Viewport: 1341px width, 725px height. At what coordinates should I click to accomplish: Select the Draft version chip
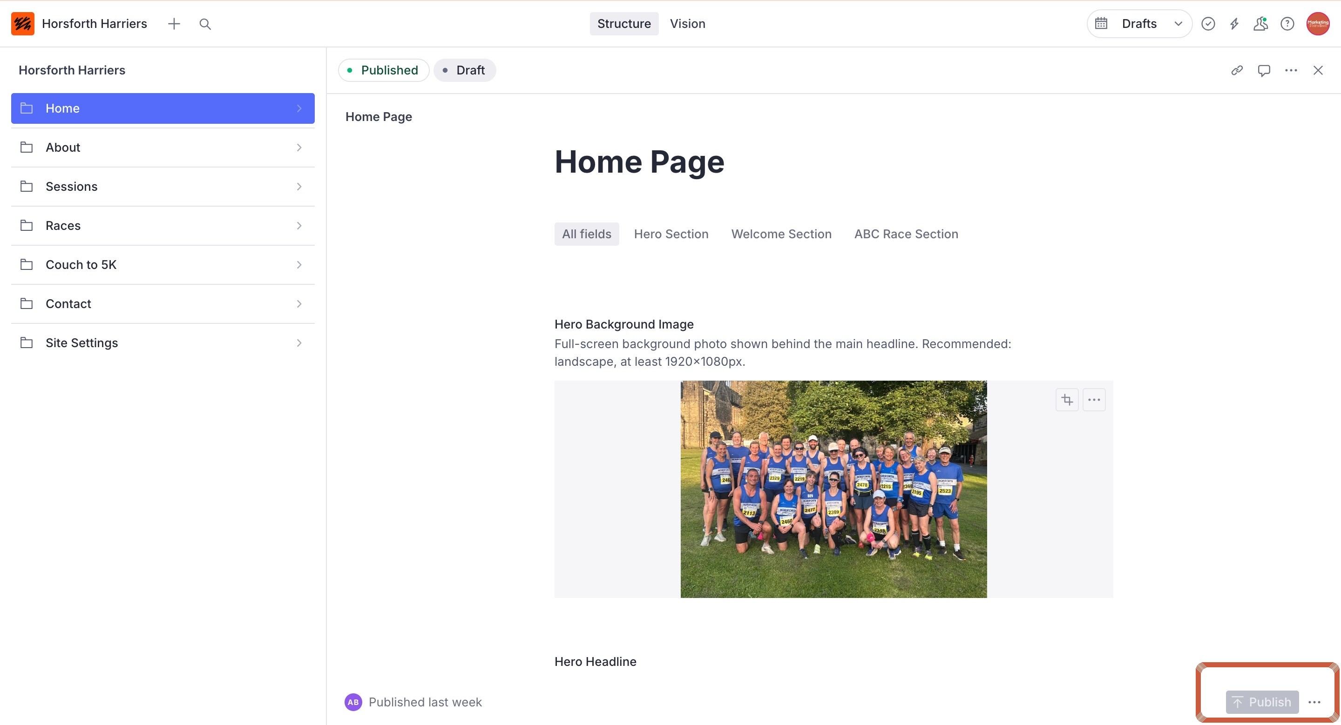464,70
